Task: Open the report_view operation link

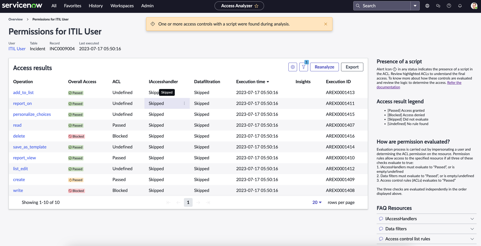Action: tap(24, 158)
